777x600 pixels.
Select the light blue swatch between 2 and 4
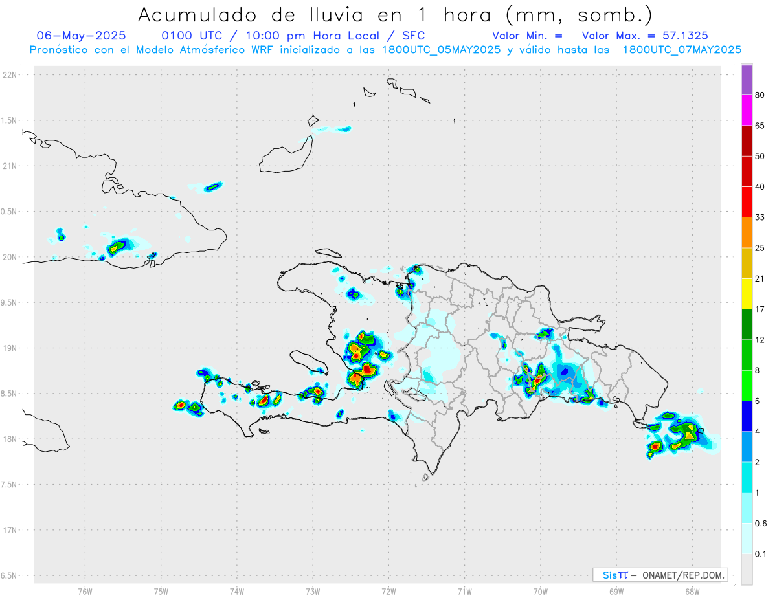tap(747, 447)
